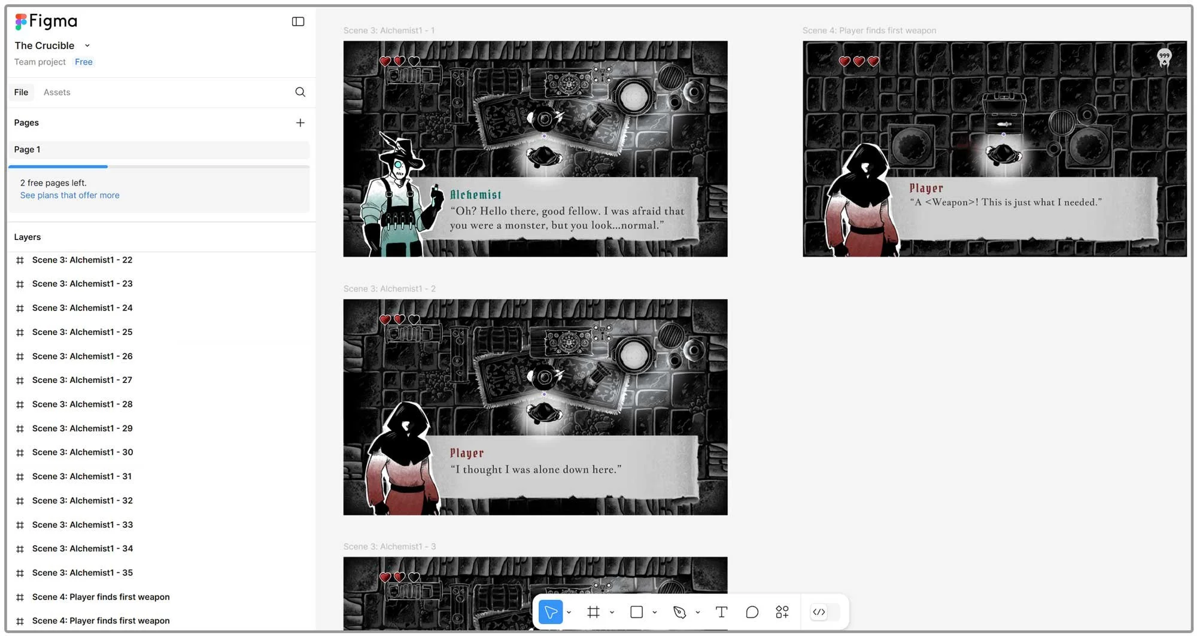The width and height of the screenshot is (1197, 636).
Task: Open shape tools dropdown arrow
Action: click(655, 612)
